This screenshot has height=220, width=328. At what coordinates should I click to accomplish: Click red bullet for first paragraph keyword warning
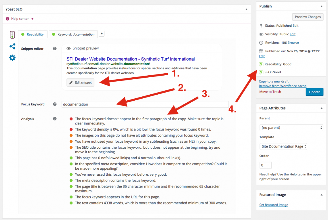pyautogui.click(x=71, y=119)
